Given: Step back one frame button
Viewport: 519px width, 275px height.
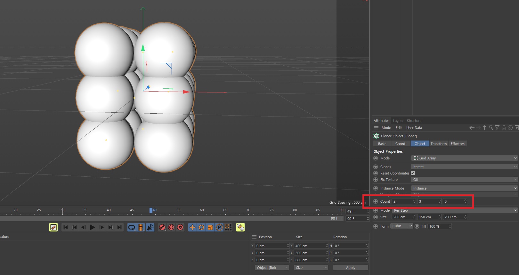Looking at the screenshot, I should tap(84, 227).
